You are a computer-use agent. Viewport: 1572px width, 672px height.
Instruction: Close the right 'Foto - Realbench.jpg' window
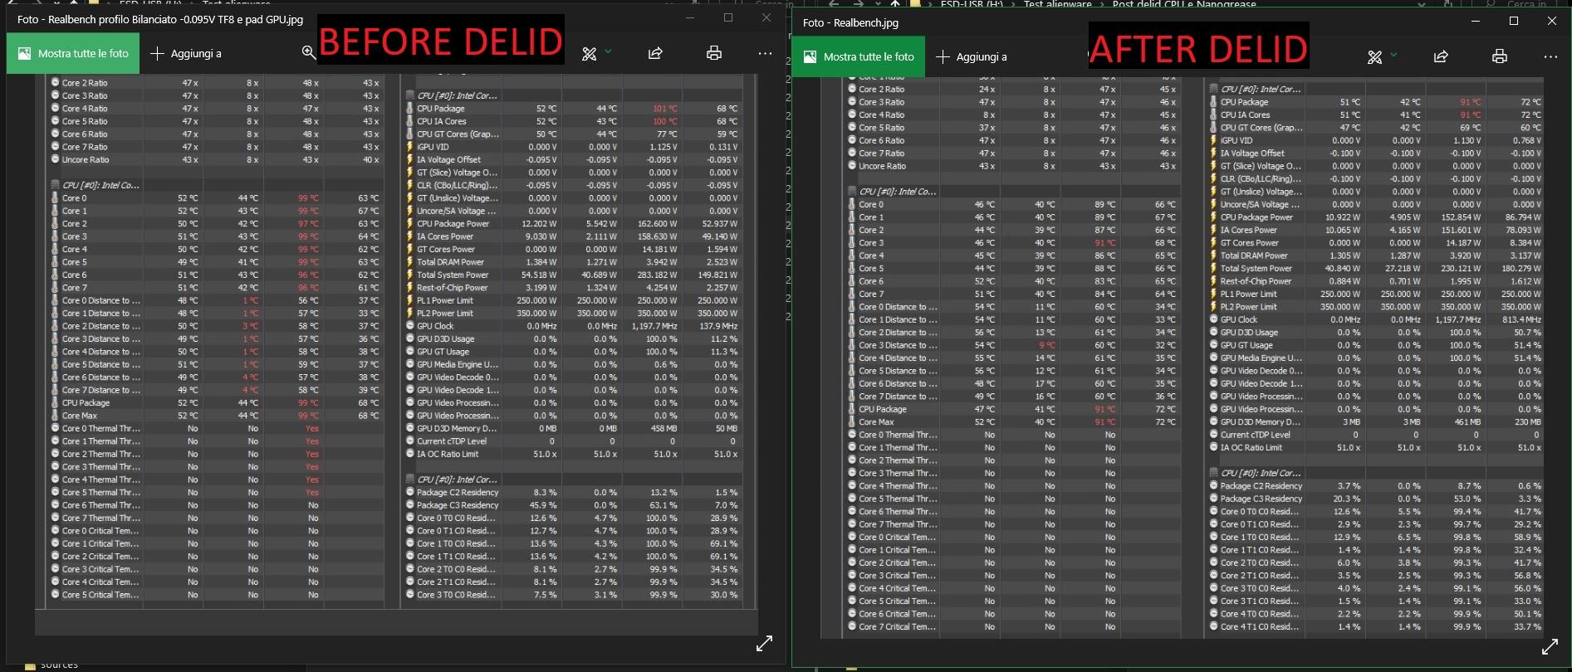pyautogui.click(x=1552, y=22)
